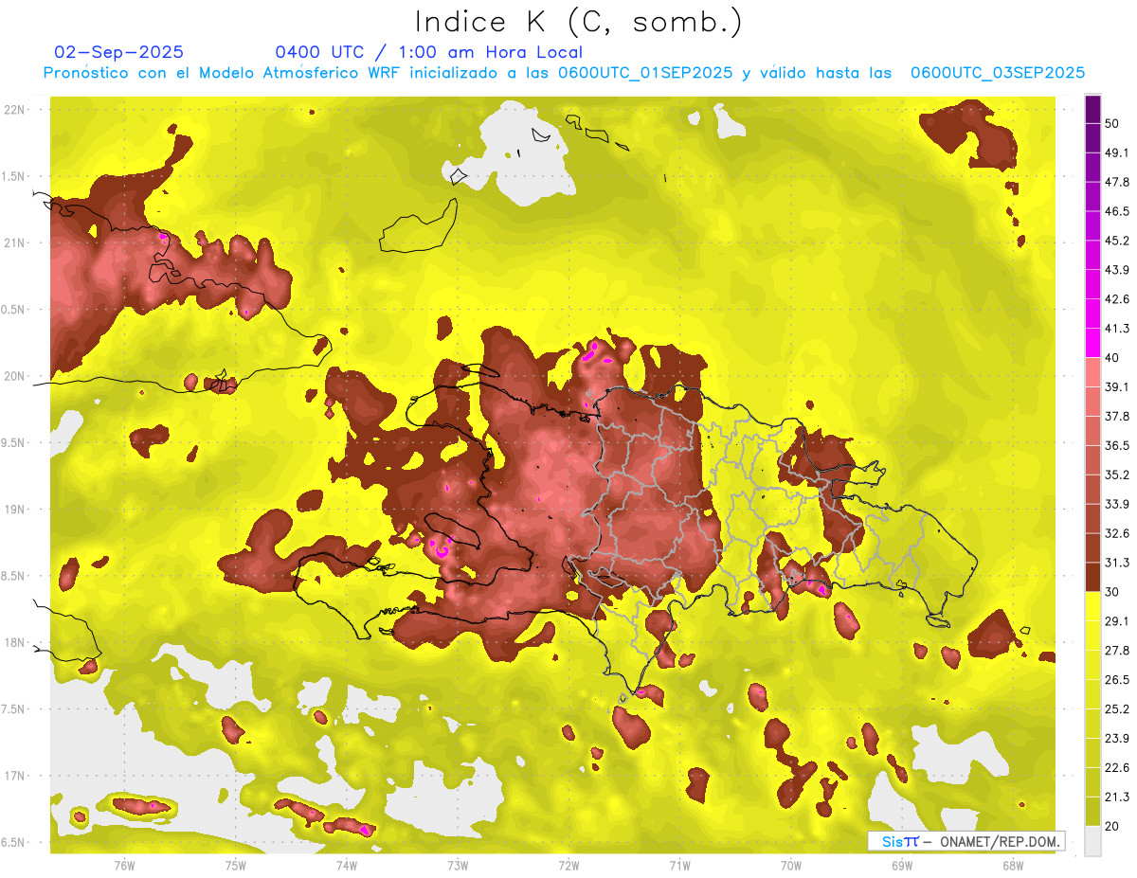Click '0400 UTC / 1:00 am Hora Local'
1137x878 pixels.
(428, 52)
